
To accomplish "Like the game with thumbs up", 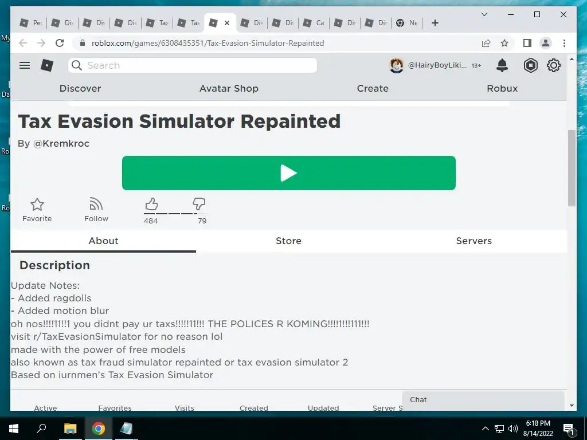I will (151, 204).
